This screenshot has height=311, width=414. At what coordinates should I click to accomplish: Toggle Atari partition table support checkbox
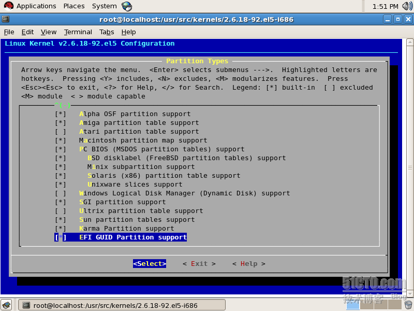pyautogui.click(x=61, y=132)
